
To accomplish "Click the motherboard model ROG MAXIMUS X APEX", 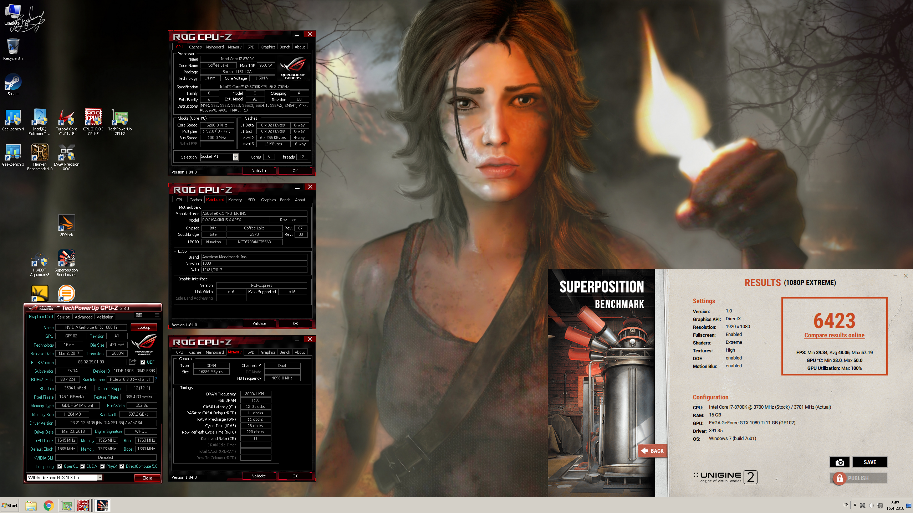I will pos(235,220).
